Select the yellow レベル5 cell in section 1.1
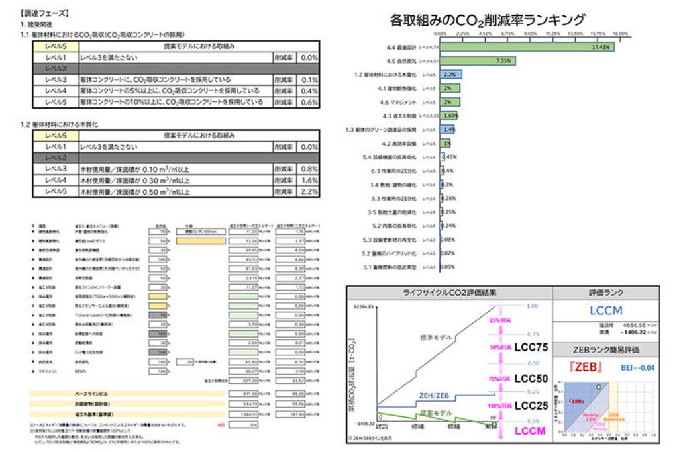677x452 pixels. 55,46
